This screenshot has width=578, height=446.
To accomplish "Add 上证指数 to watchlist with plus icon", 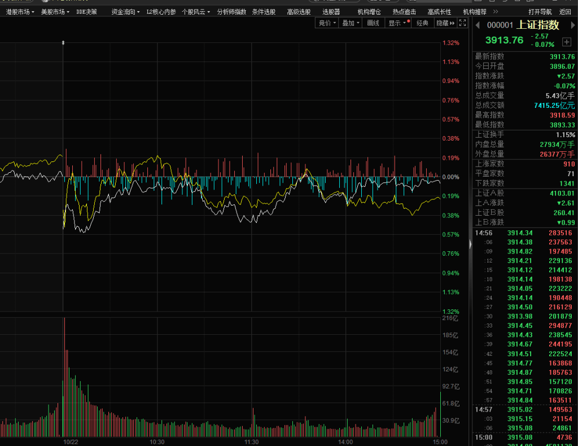I will [567, 42].
